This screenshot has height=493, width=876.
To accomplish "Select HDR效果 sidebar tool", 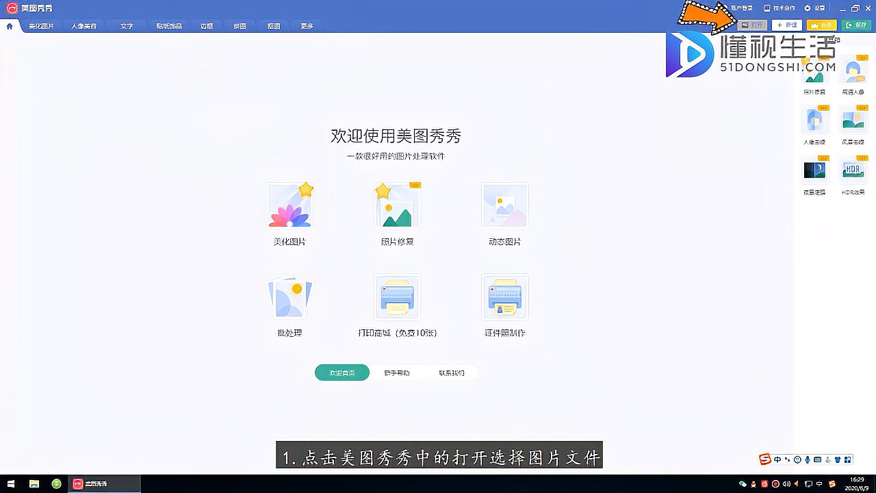I will pos(853,175).
